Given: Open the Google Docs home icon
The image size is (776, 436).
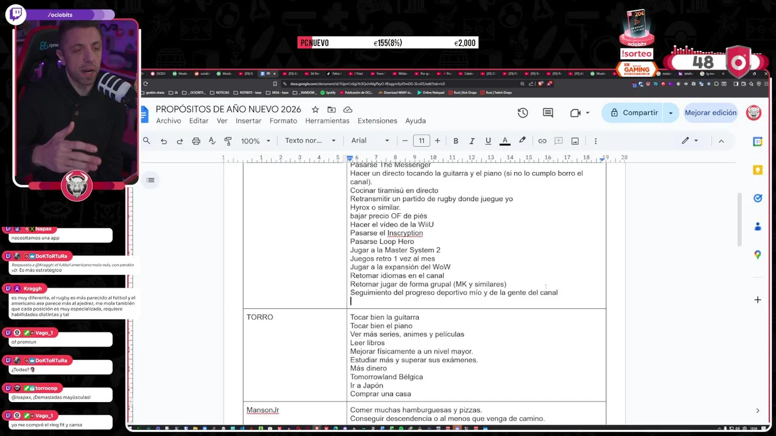Looking at the screenshot, I should (x=144, y=113).
